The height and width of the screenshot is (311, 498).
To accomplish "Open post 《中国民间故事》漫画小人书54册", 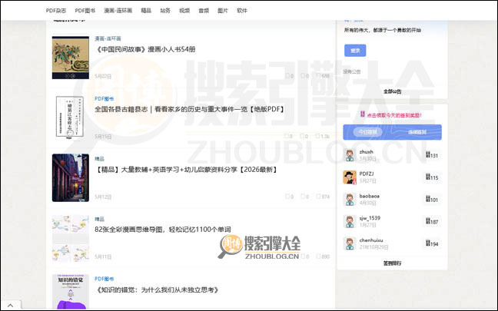I will [x=145, y=49].
